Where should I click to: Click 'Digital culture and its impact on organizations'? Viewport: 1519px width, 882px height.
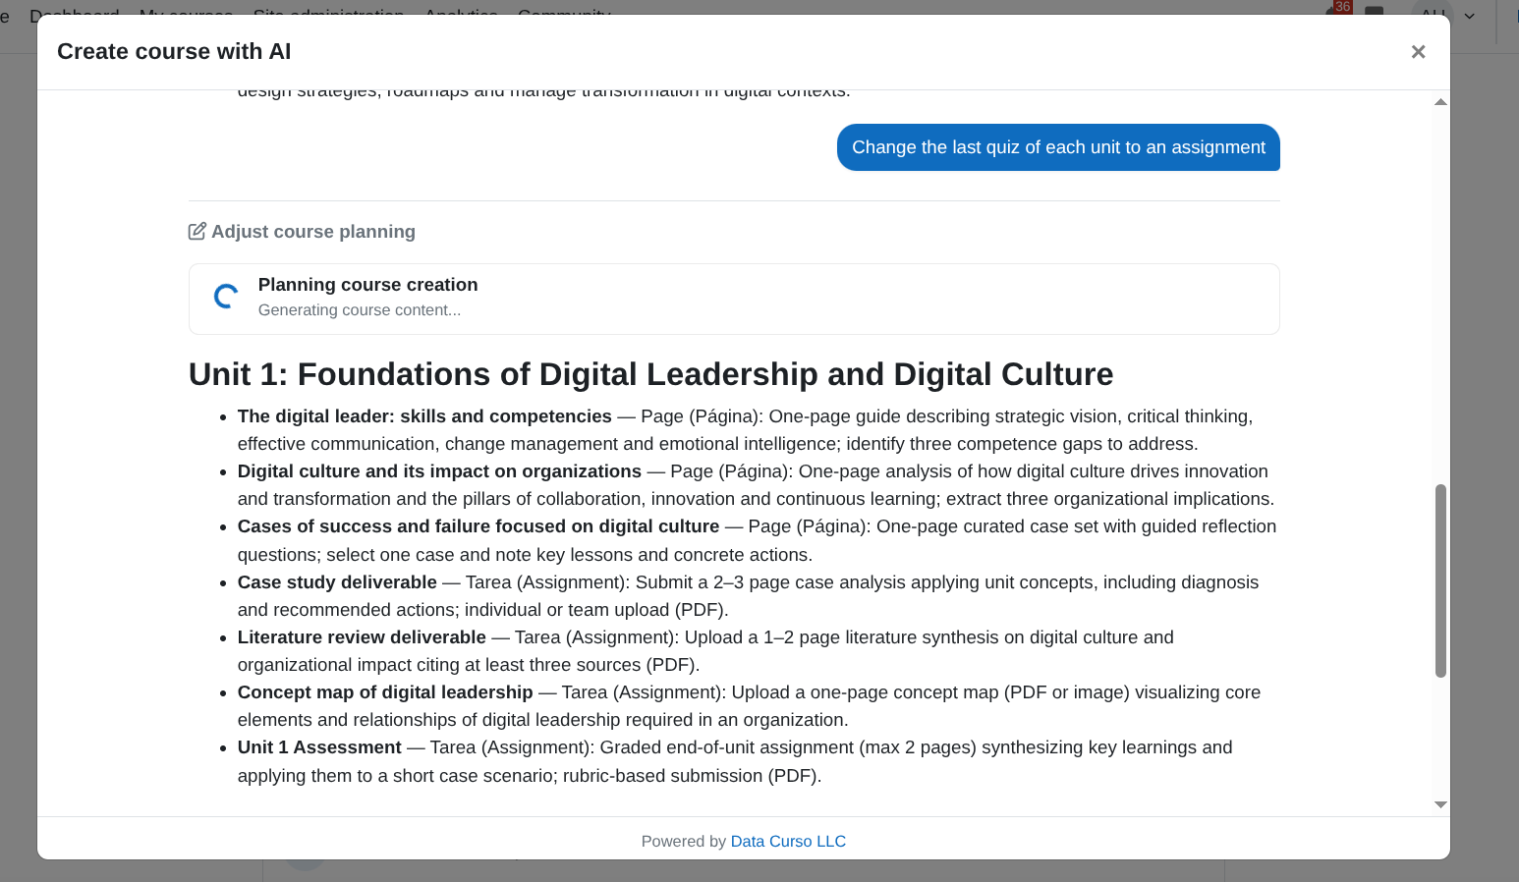tap(439, 471)
